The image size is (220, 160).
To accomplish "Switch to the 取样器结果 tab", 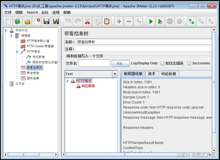I will [133, 74].
